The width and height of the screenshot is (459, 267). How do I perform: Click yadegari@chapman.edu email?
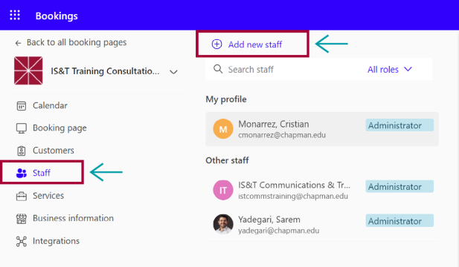point(279,231)
